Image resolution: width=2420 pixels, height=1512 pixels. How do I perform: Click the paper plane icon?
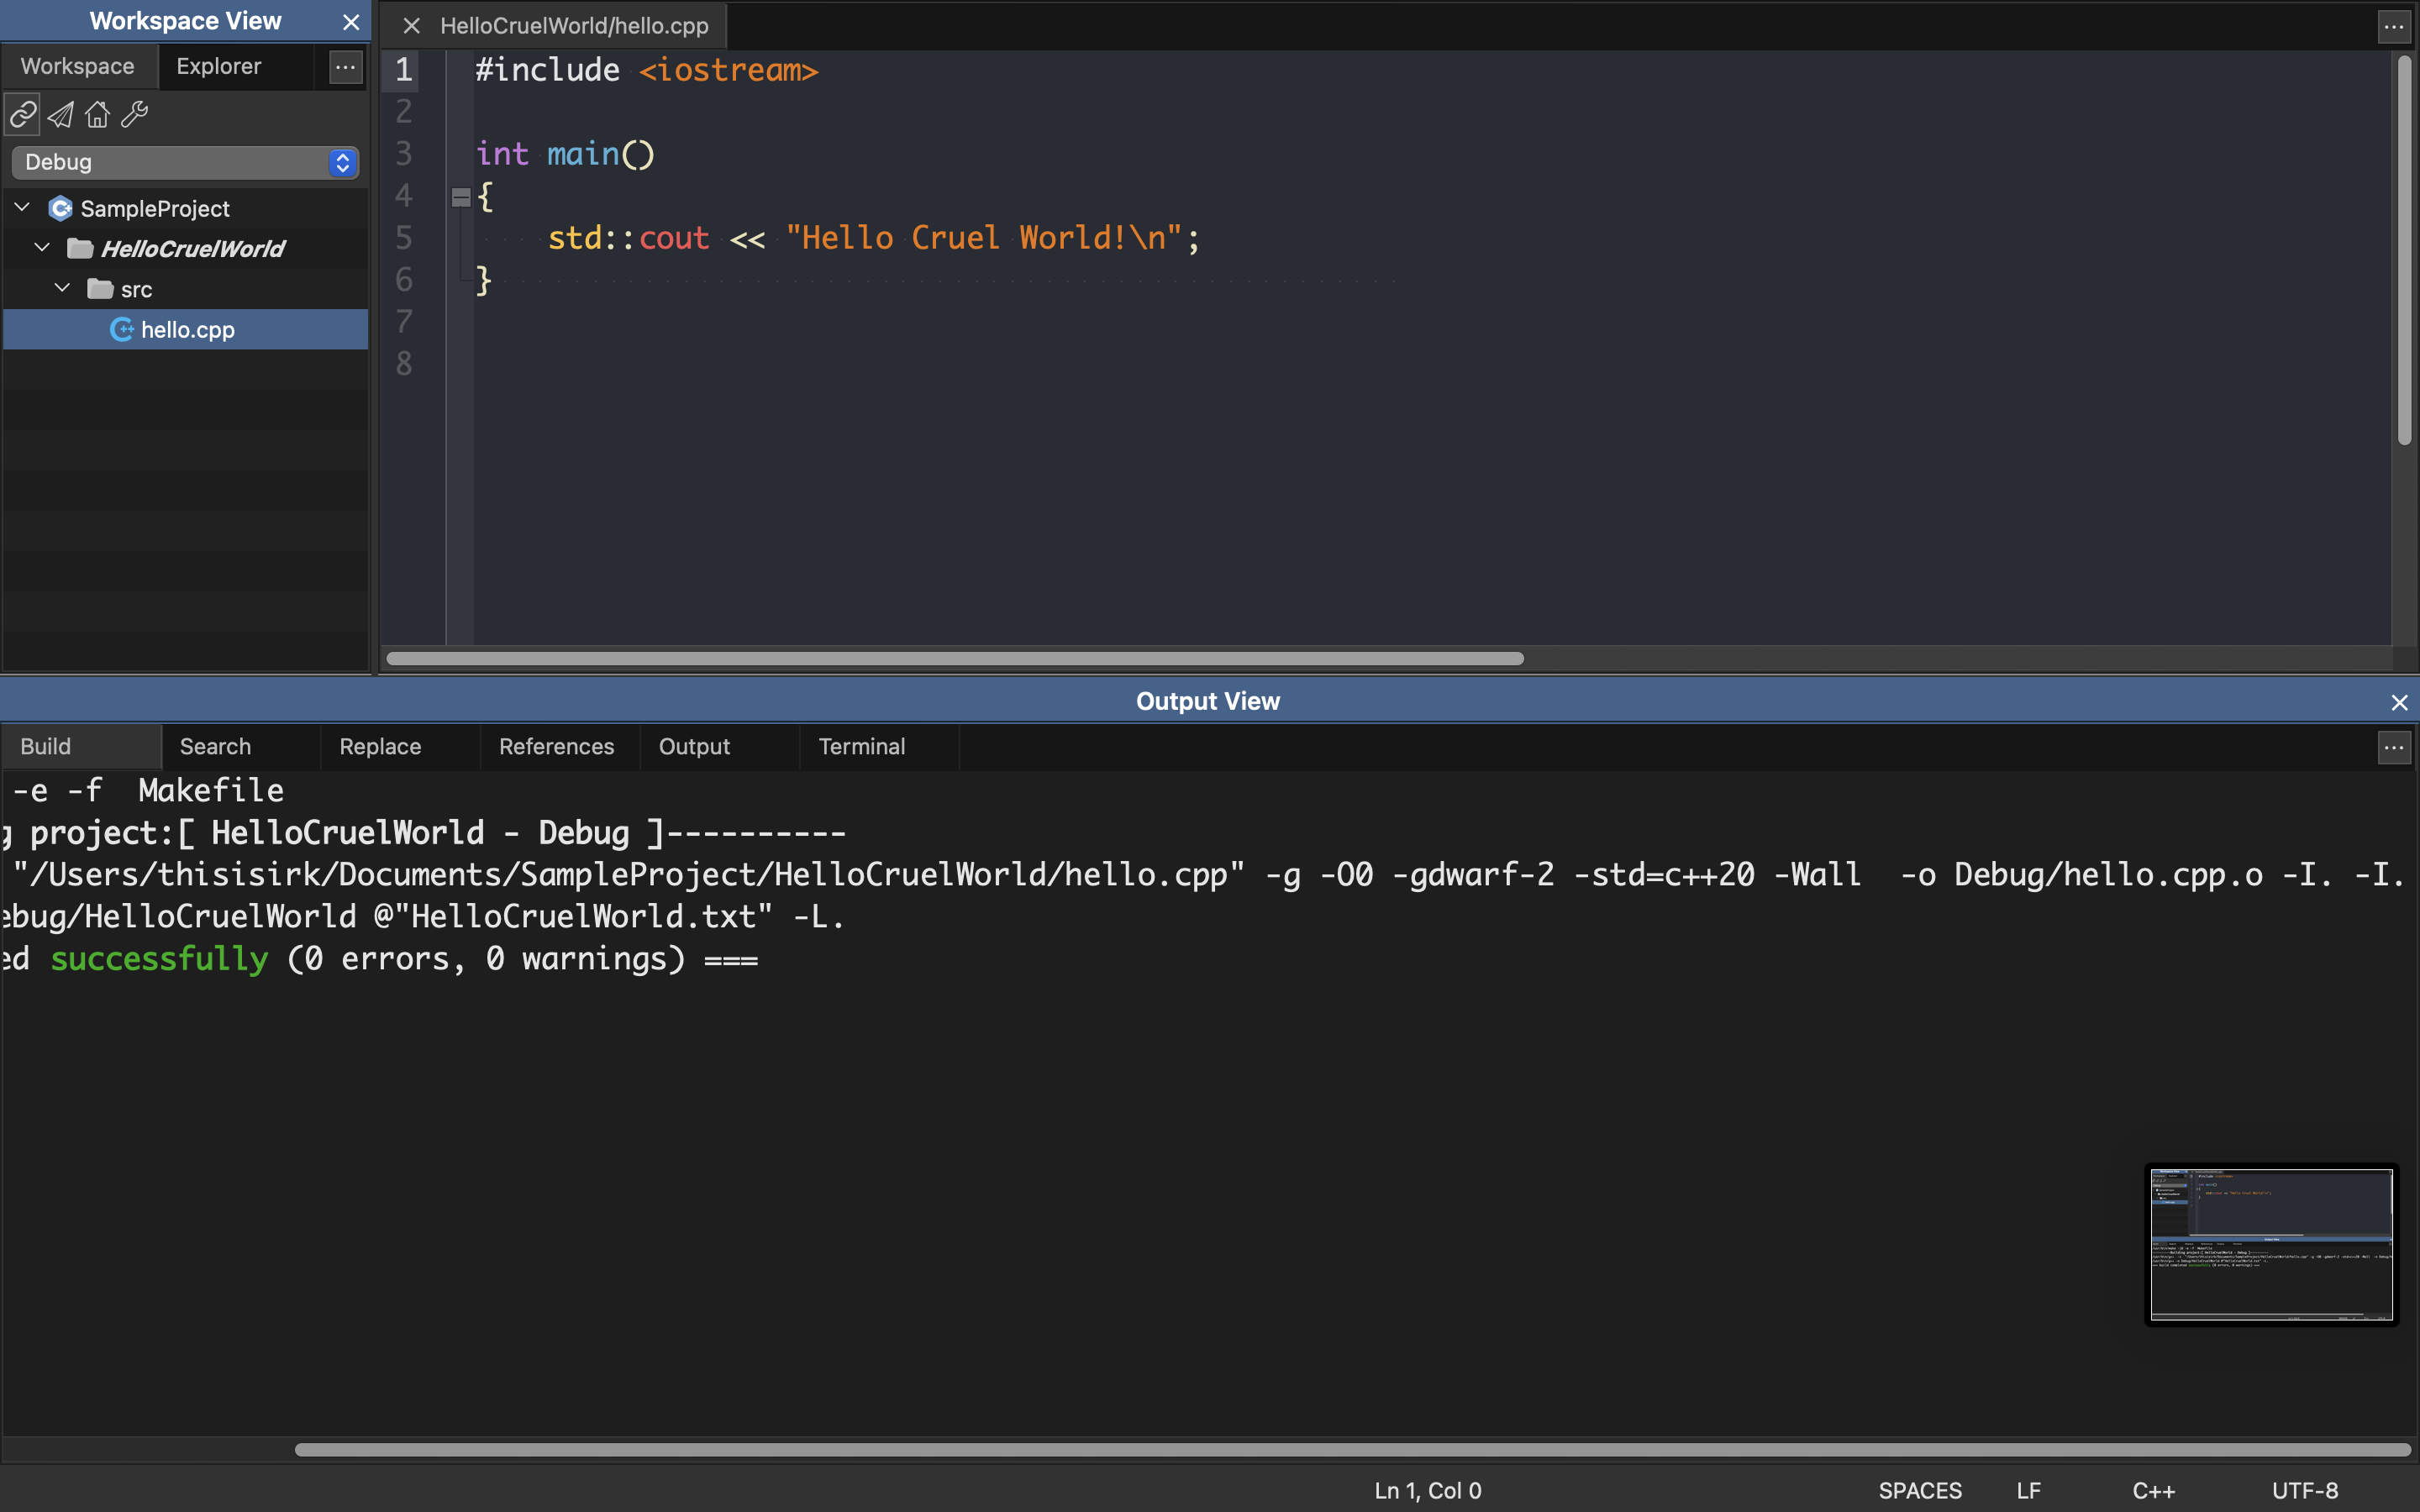[60, 115]
